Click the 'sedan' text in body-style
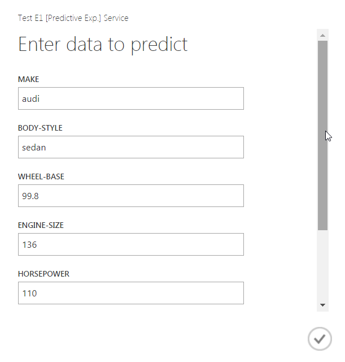The image size is (345, 362). pyautogui.click(x=34, y=148)
